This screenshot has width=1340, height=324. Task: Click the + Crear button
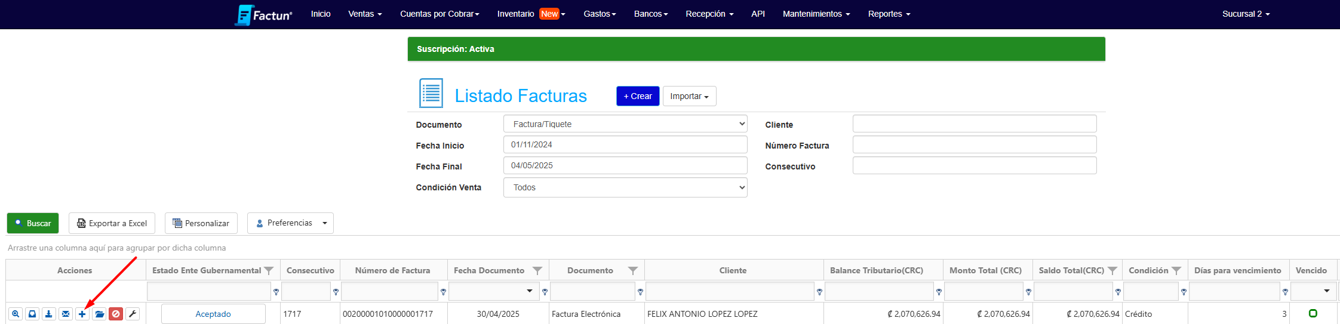pyautogui.click(x=638, y=96)
